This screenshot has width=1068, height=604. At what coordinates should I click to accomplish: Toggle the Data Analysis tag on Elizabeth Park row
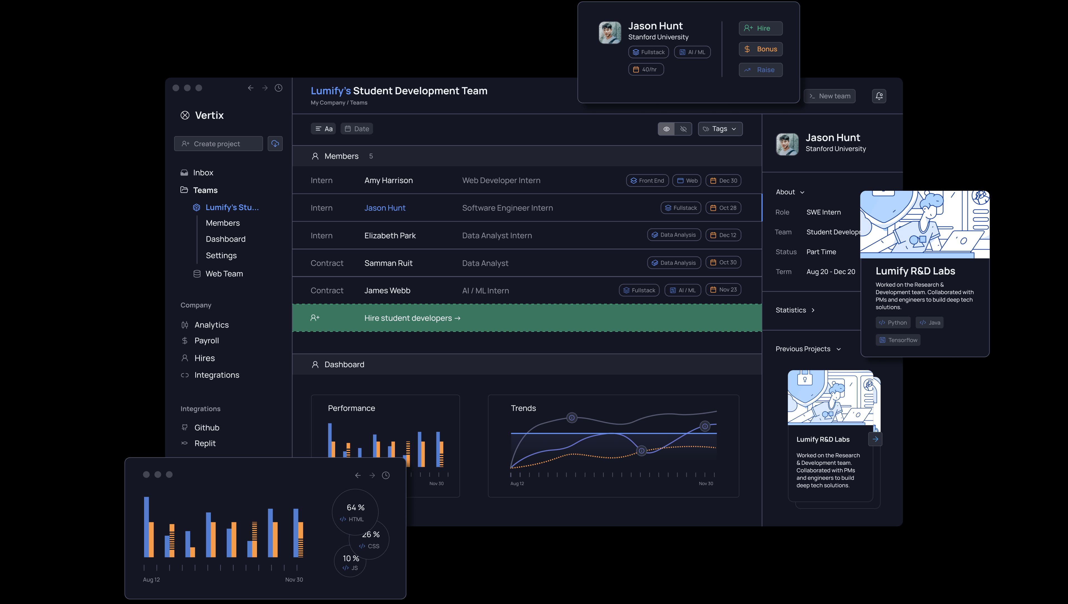pos(674,235)
